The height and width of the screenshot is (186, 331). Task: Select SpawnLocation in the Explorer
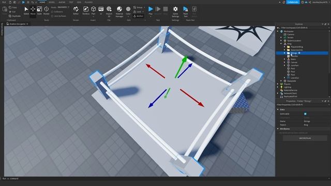tap(294, 41)
